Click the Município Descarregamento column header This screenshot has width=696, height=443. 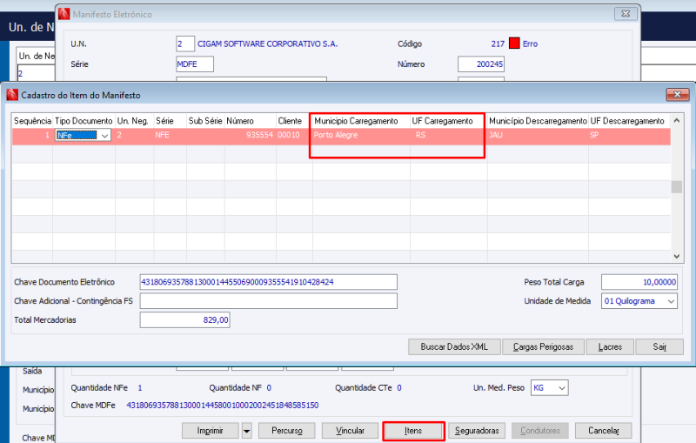[x=538, y=121]
